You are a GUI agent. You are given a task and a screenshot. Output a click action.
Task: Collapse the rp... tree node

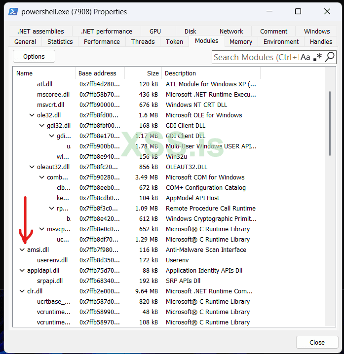(x=52, y=209)
